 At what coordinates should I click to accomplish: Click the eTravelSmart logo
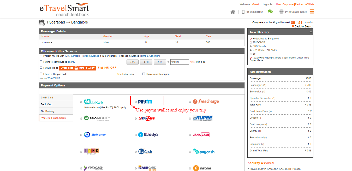[x=64, y=10]
